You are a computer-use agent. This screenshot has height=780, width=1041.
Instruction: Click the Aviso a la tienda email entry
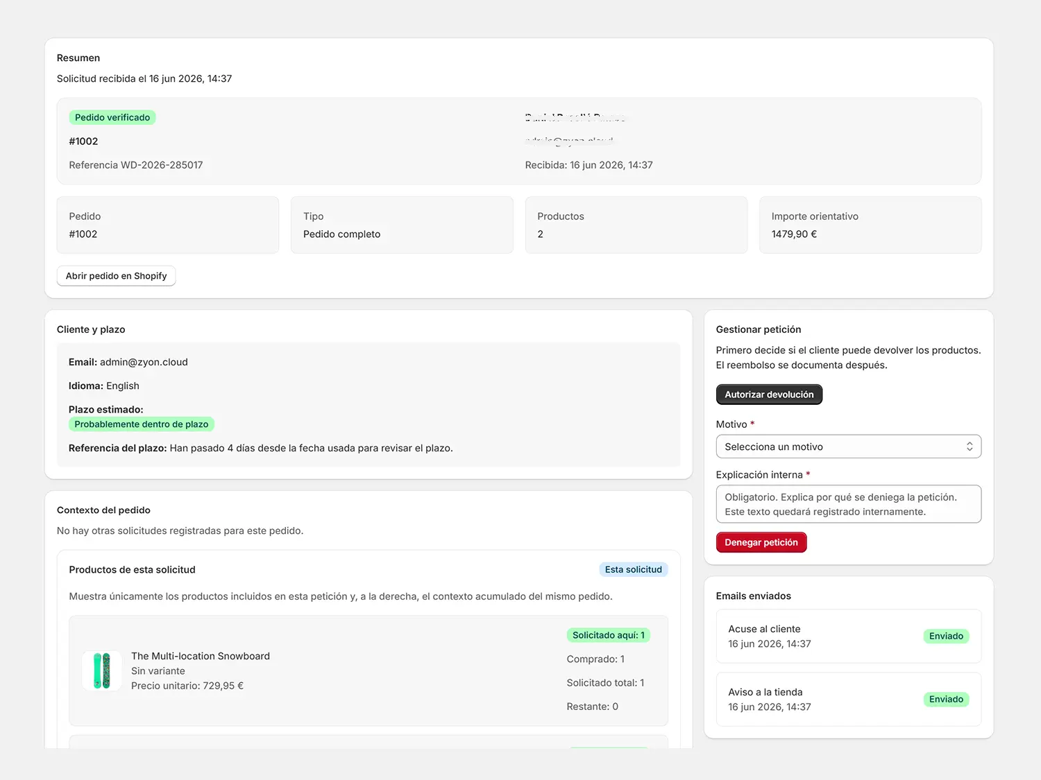(848, 700)
